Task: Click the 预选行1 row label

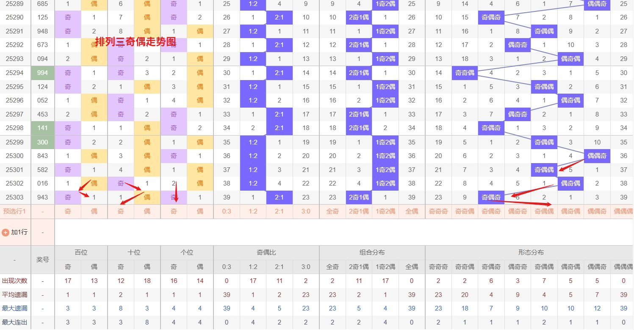Action: pos(15,211)
